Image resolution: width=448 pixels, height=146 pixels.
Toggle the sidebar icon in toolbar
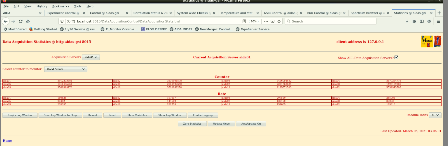point(422,21)
